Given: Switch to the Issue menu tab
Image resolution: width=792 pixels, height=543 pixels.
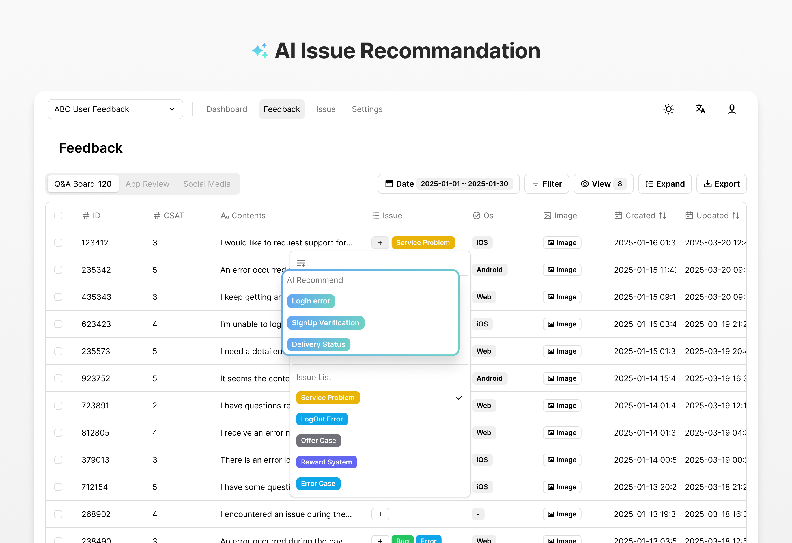Looking at the screenshot, I should (326, 109).
